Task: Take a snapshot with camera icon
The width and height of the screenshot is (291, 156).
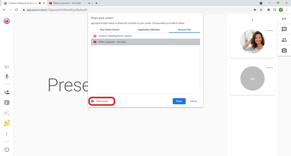Action: [284, 50]
